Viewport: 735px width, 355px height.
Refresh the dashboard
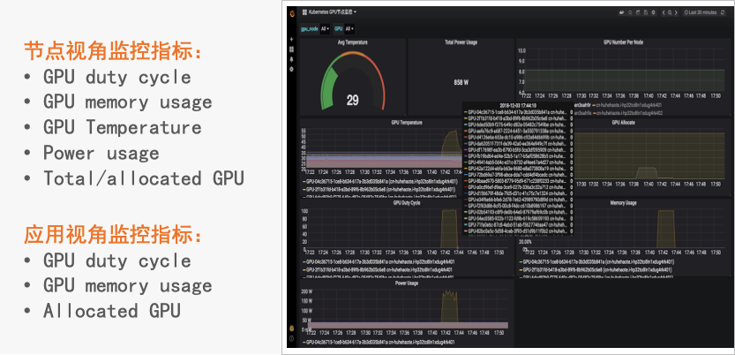(x=723, y=12)
